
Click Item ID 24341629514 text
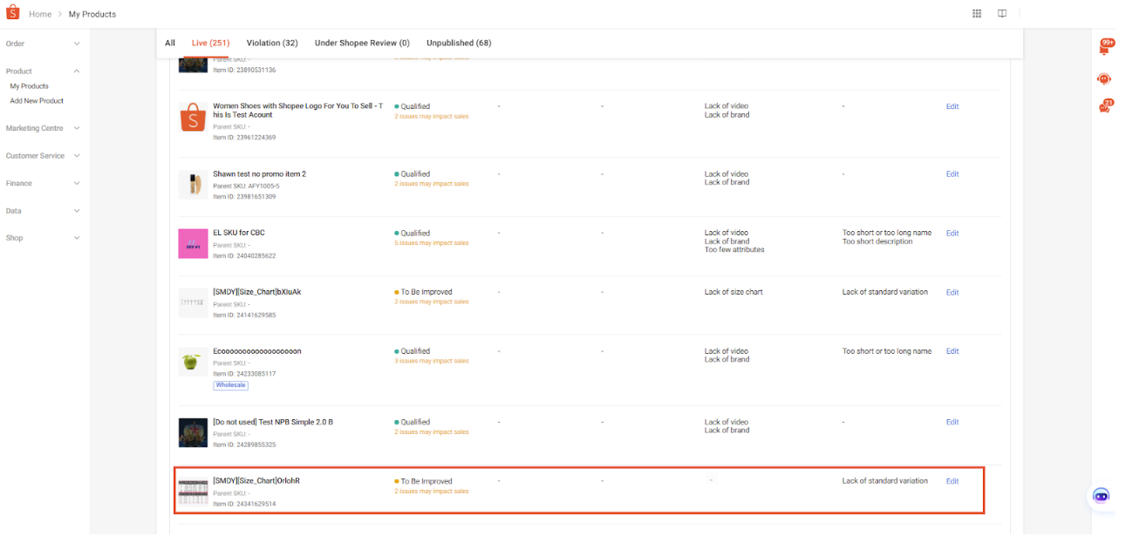[244, 504]
